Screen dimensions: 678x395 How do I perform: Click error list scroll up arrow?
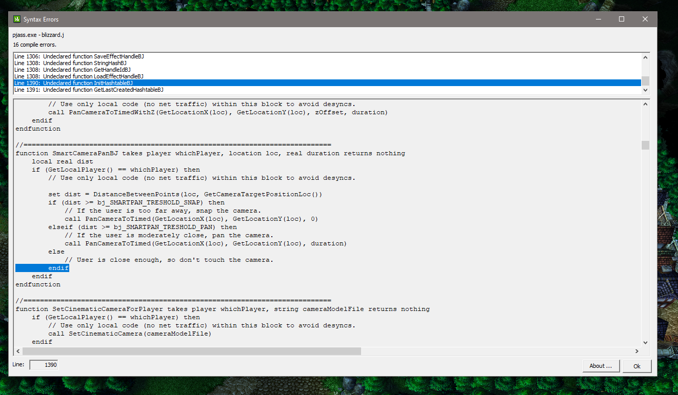click(x=645, y=57)
